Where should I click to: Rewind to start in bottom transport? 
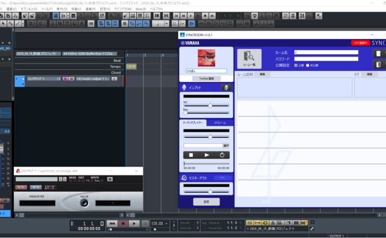pos(112,224)
